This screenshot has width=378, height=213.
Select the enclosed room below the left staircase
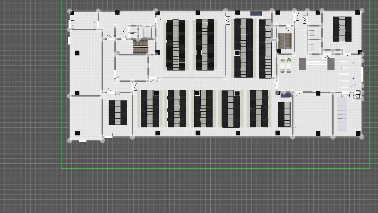coord(132,68)
